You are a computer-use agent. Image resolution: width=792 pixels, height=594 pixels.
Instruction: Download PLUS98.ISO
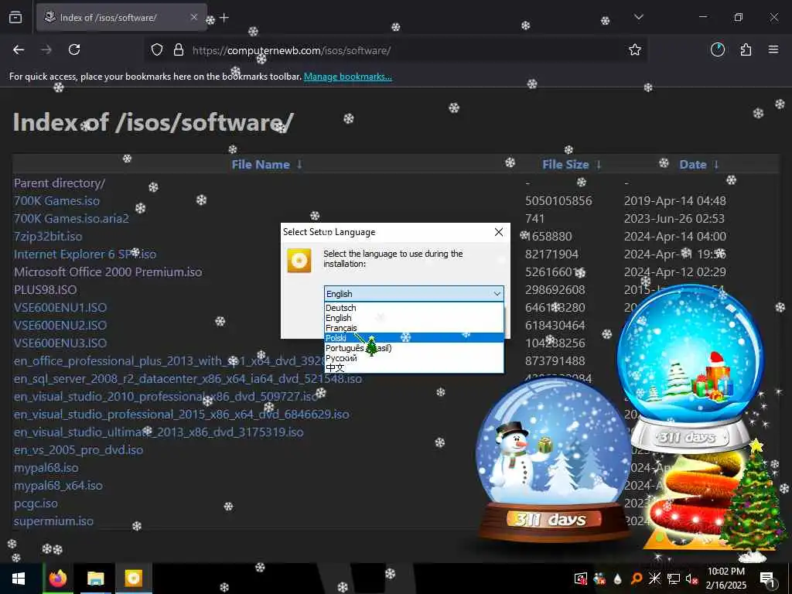pyautogui.click(x=46, y=290)
